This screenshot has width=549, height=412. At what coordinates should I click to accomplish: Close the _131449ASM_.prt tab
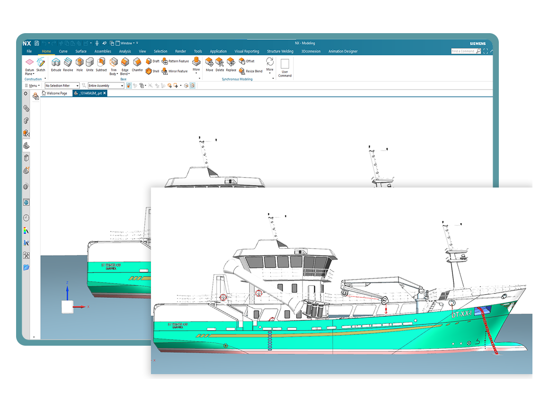[104, 93]
